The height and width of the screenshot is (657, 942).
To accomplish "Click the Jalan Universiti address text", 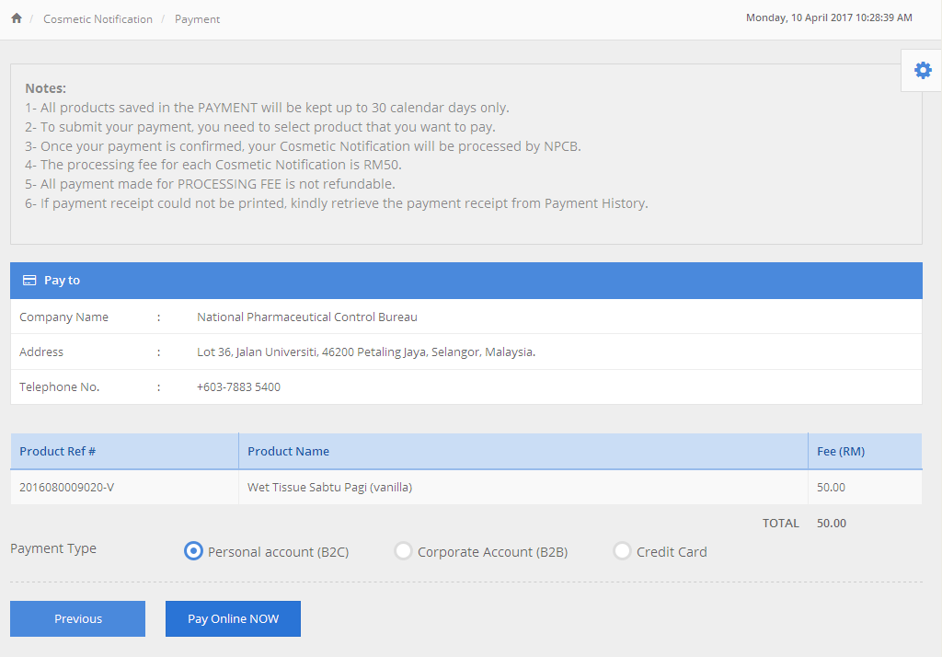I will [365, 352].
